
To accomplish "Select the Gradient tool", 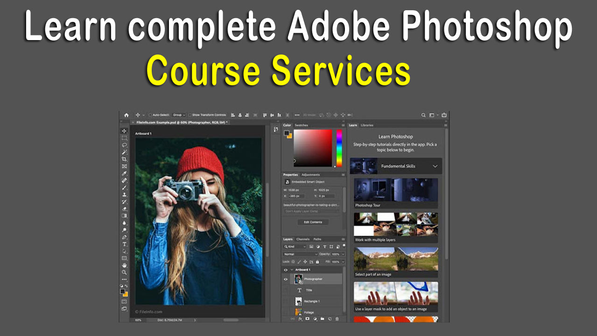I will (124, 216).
